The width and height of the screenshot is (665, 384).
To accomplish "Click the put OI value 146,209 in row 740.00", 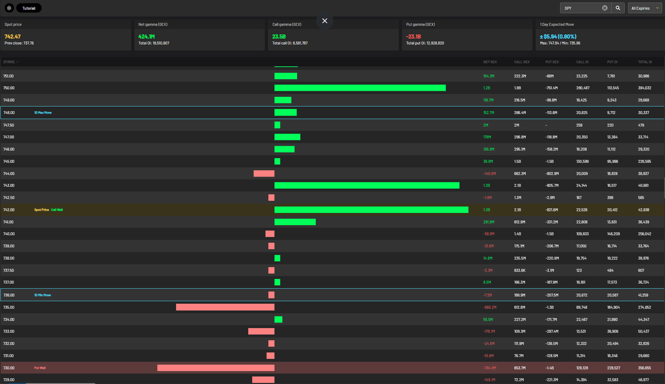I will (x=613, y=234).
